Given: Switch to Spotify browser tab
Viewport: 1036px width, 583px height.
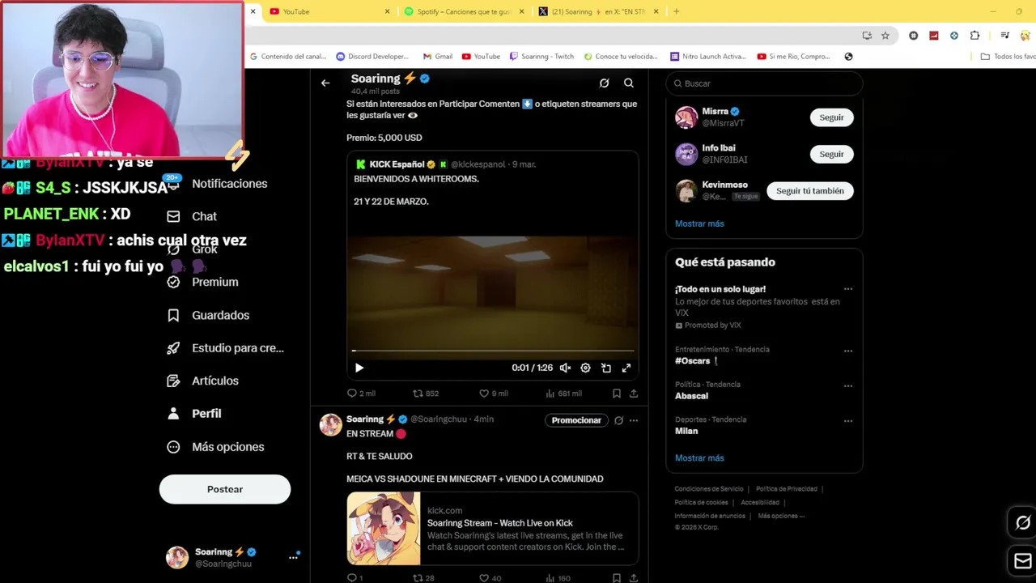Looking at the screenshot, I should (464, 11).
